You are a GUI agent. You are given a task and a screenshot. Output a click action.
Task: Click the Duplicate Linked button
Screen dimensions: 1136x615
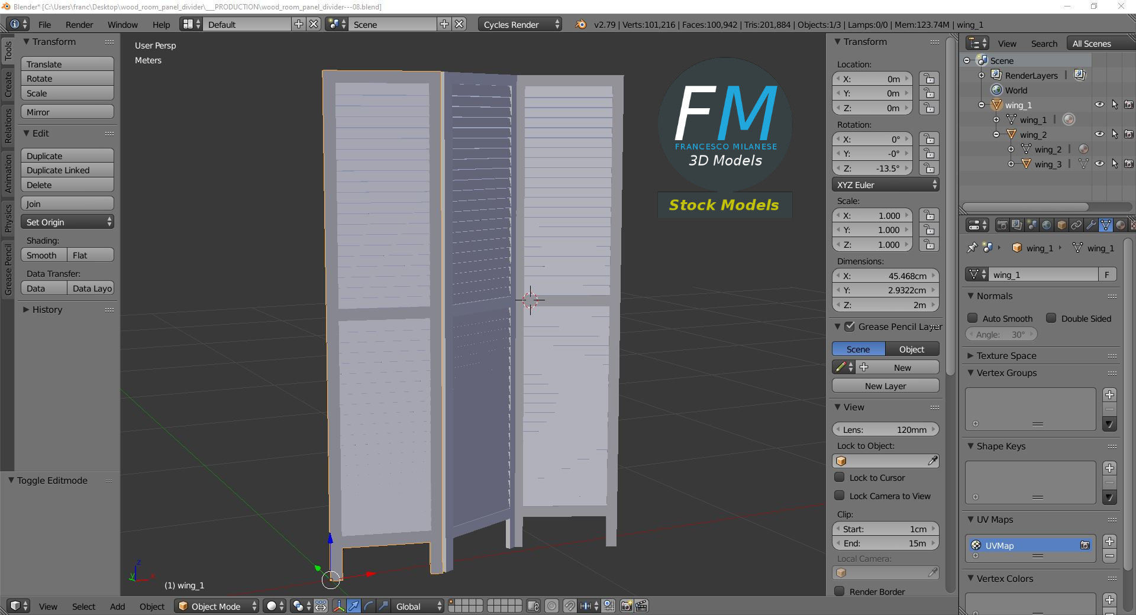click(x=67, y=170)
